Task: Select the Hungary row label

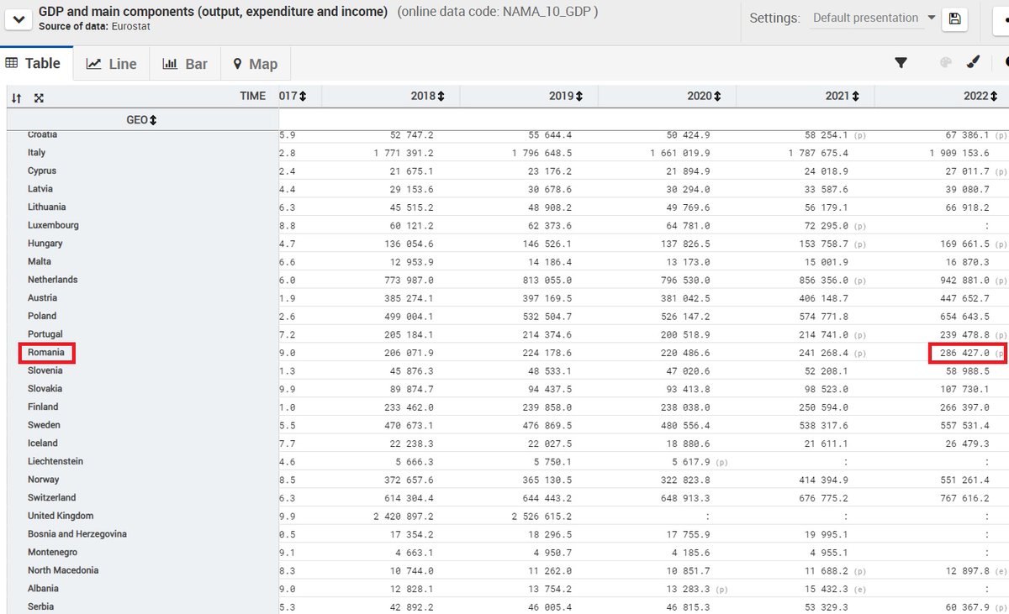Action: (x=45, y=244)
